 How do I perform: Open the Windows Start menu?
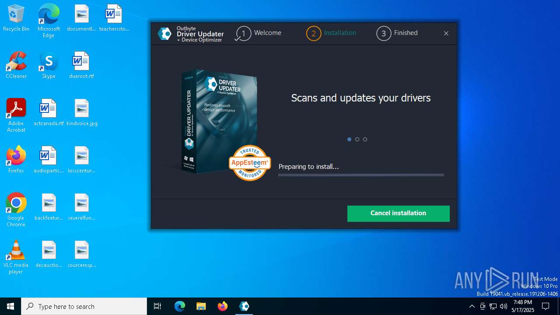click(x=10, y=306)
